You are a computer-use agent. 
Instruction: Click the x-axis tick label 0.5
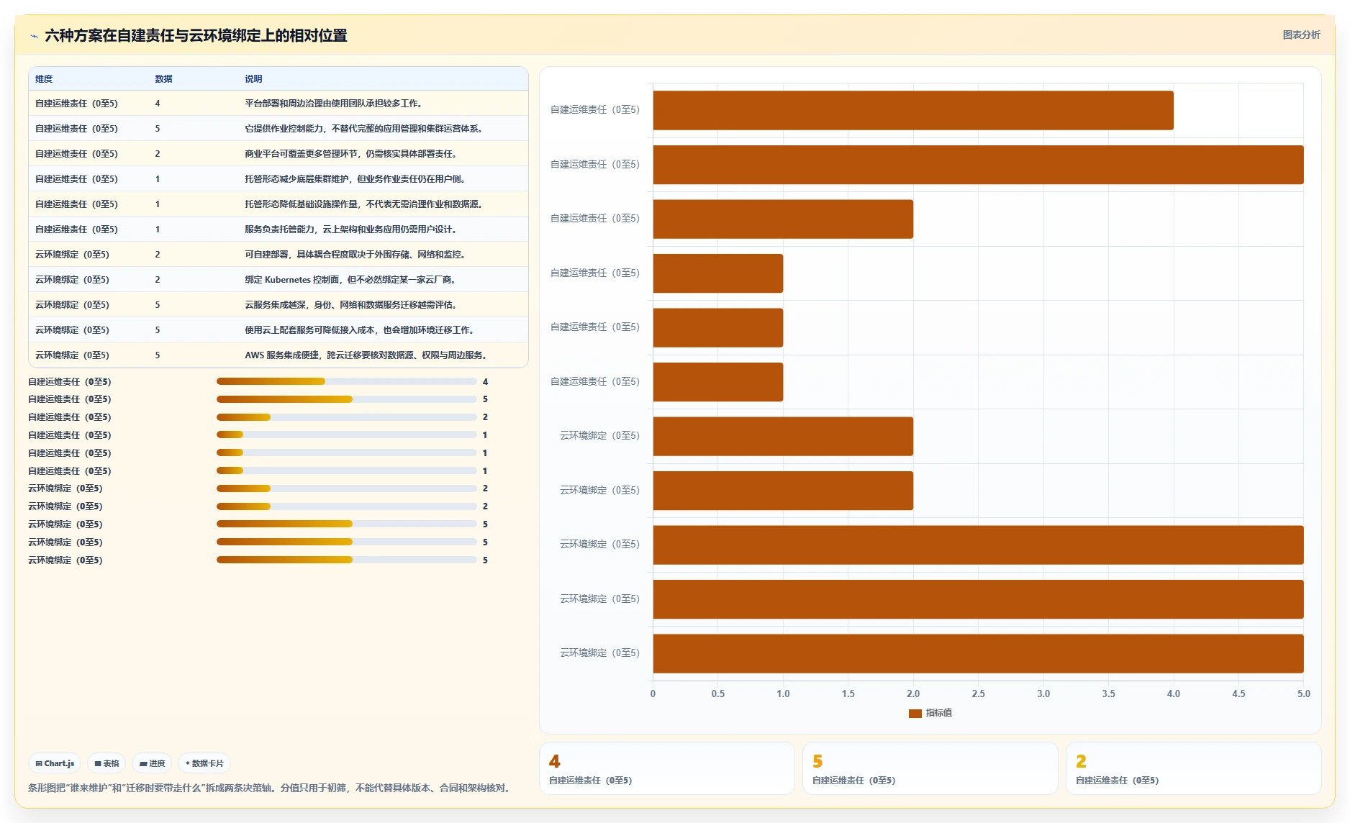(718, 694)
